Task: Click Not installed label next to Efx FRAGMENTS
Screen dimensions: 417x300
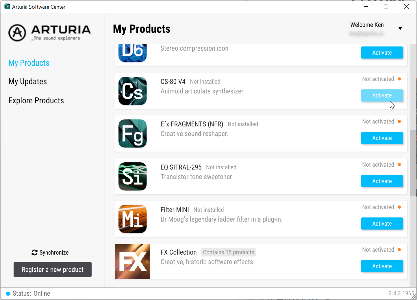Action: [x=243, y=124]
